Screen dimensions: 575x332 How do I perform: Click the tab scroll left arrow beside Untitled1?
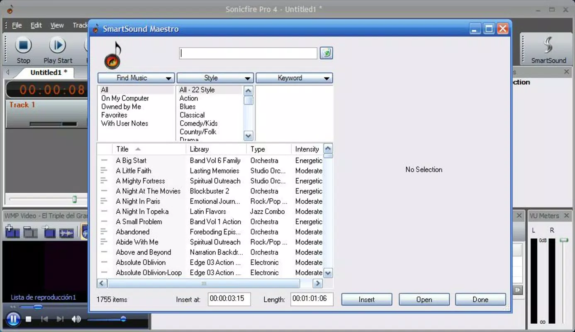pyautogui.click(x=7, y=72)
